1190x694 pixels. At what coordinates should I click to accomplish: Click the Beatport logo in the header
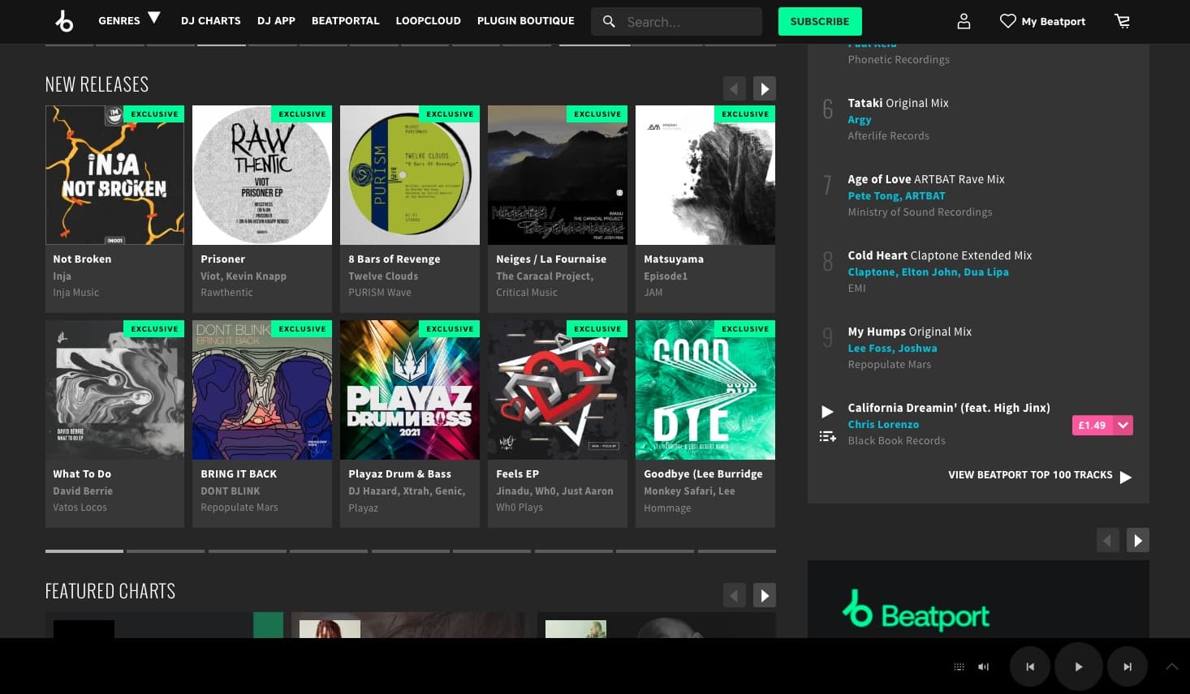[x=65, y=21]
